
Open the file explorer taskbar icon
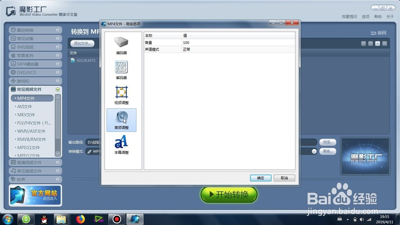[x=61, y=219]
